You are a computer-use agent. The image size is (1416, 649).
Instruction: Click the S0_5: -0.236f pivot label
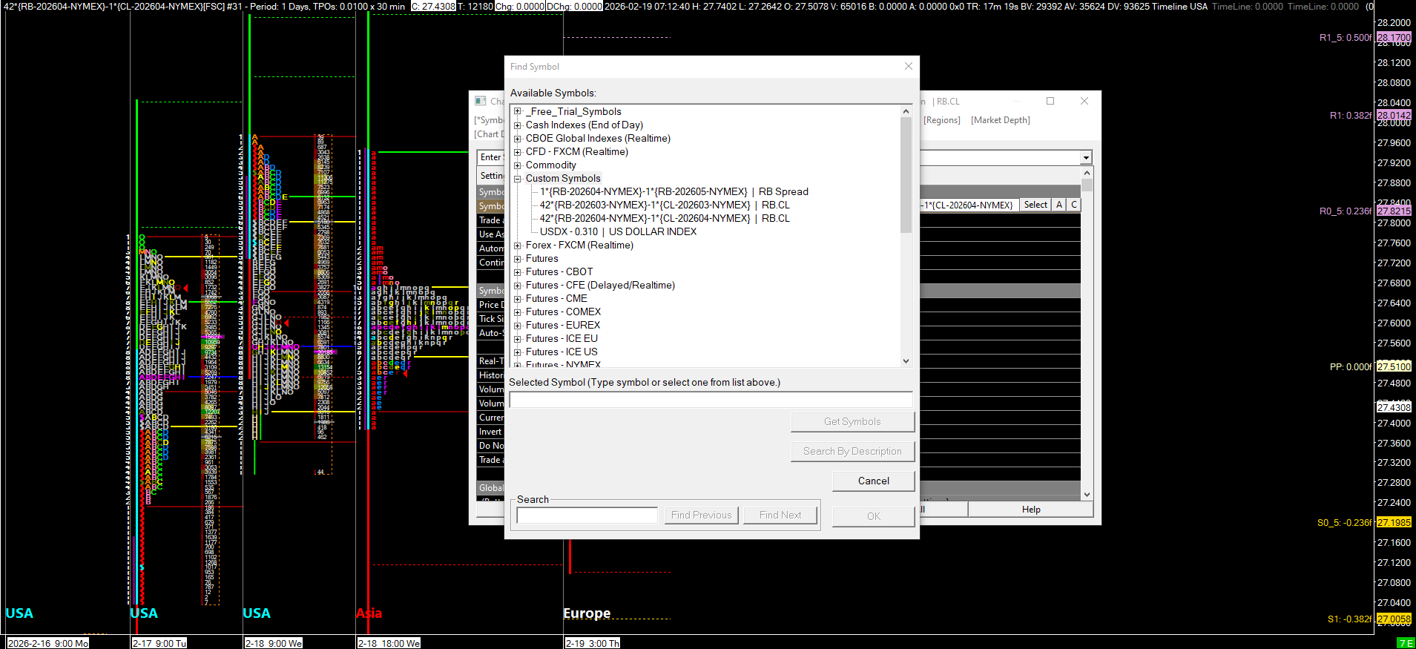point(1345,523)
